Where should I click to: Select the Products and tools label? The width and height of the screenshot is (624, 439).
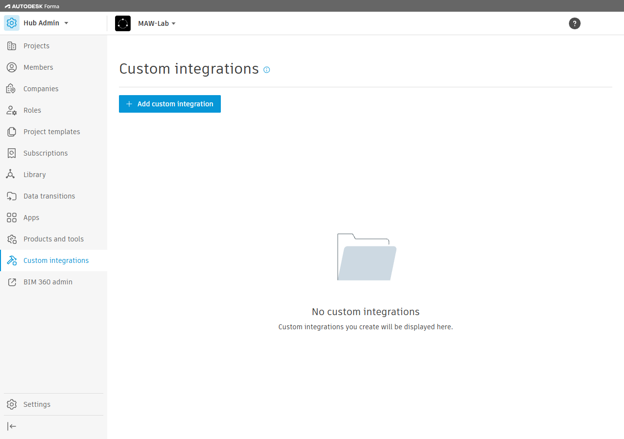click(54, 239)
